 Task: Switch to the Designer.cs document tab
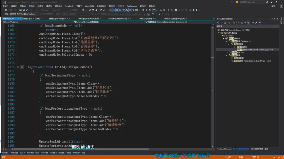(x=60, y=19)
